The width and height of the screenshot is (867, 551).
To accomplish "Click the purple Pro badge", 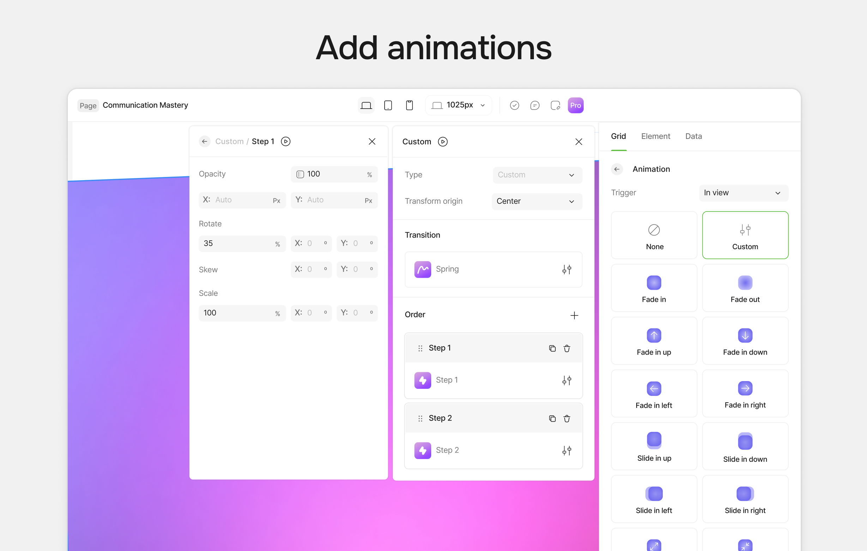I will 576,105.
